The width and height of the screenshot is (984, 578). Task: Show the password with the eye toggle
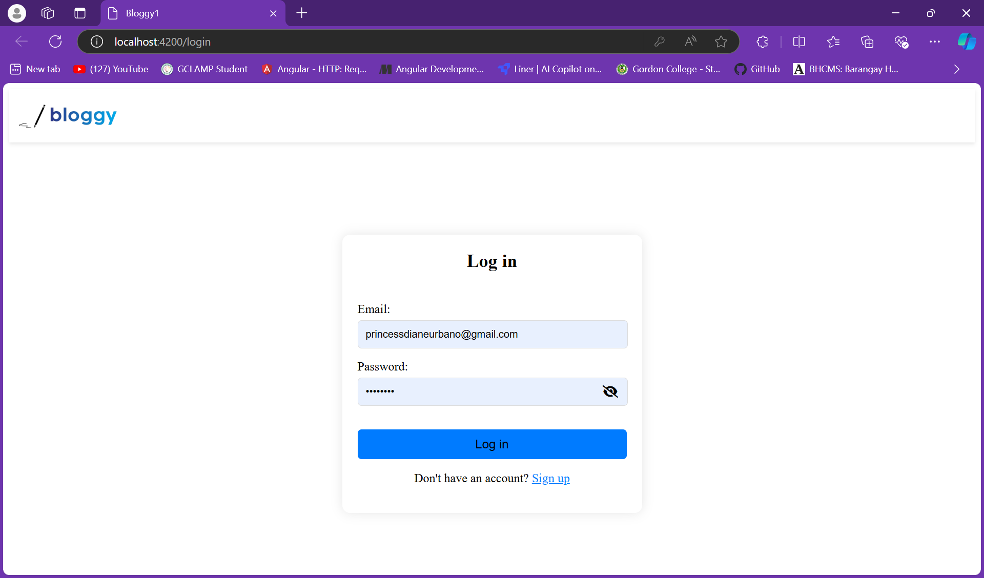pyautogui.click(x=610, y=391)
